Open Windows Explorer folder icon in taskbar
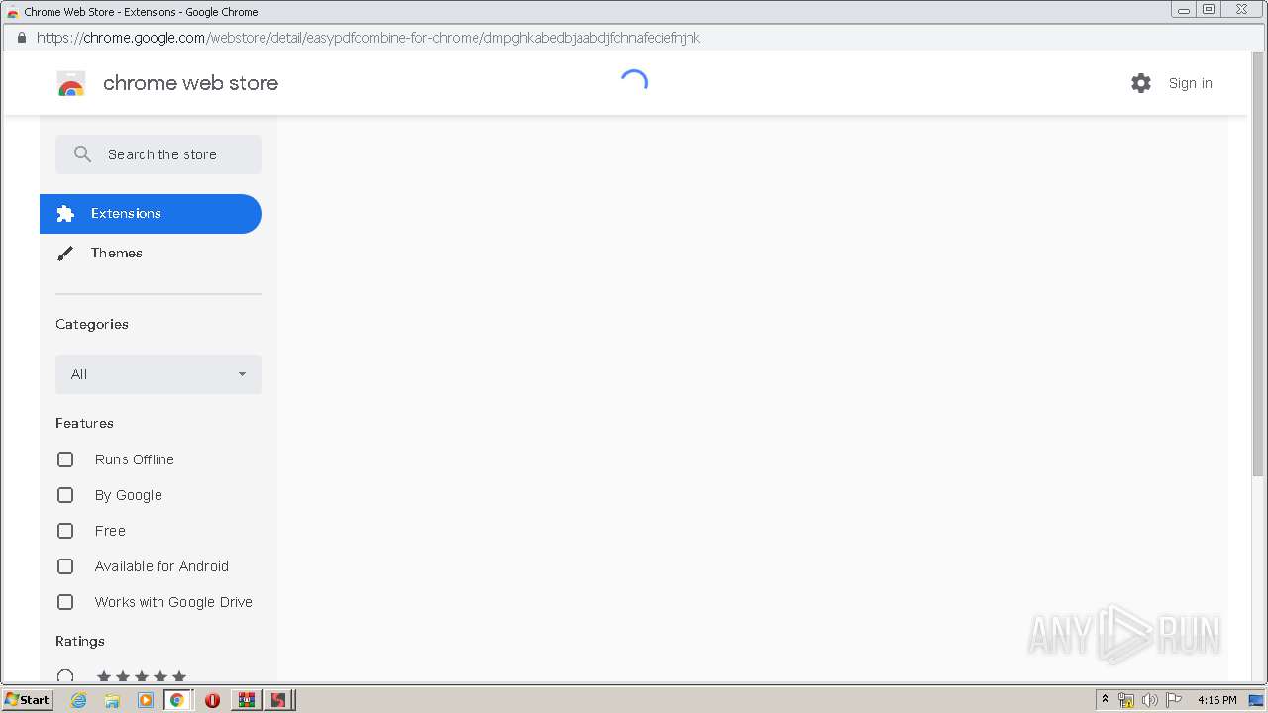The width and height of the screenshot is (1268, 713). pos(112,700)
